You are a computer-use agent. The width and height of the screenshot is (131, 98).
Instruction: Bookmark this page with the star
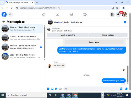117,8
